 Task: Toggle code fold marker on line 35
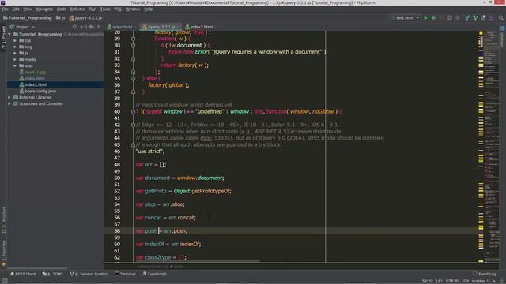pos(133,79)
